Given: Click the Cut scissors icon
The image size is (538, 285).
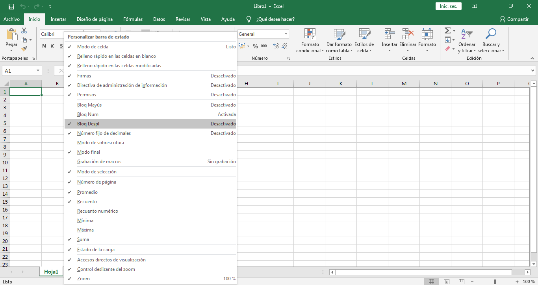Looking at the screenshot, I should tap(24, 31).
